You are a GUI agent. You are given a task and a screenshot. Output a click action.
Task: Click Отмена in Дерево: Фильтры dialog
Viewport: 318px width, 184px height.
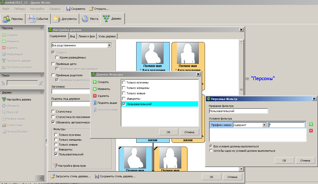pos(189,132)
